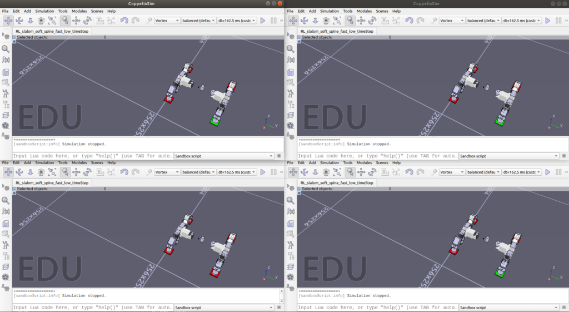The width and height of the screenshot is (569, 312).
Task: Click transfer DNA icon in top-right window
Action: click(396, 21)
